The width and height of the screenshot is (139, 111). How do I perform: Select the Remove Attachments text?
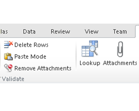click(x=43, y=68)
